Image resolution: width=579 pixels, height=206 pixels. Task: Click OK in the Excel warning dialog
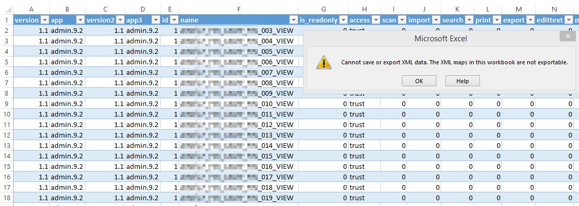[419, 81]
